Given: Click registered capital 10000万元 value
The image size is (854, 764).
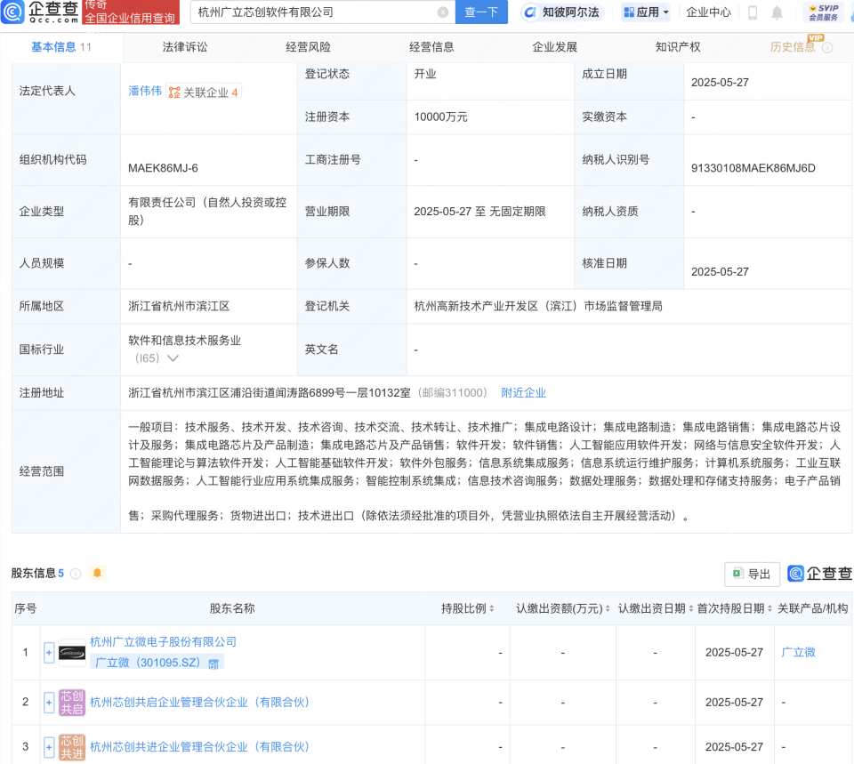Looking at the screenshot, I should pos(440,117).
